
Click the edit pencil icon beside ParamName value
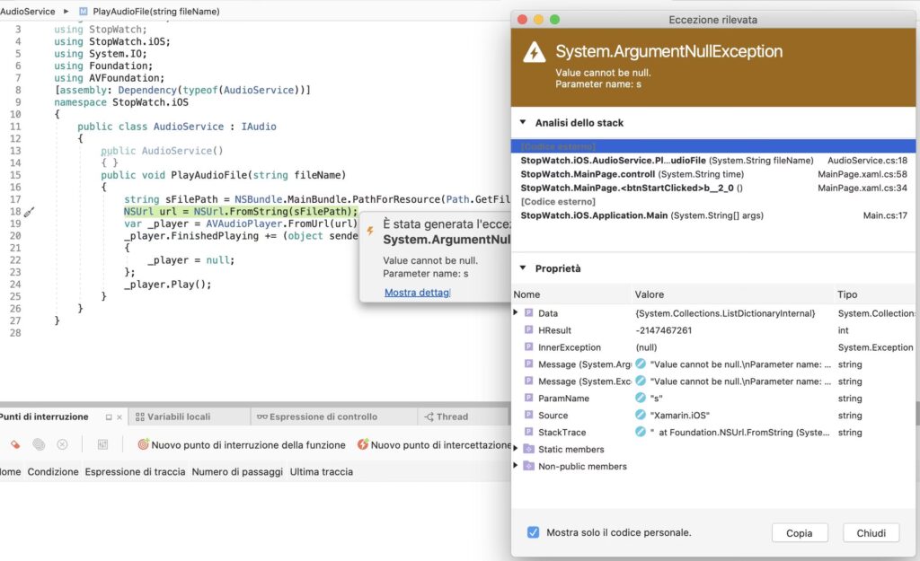click(641, 399)
